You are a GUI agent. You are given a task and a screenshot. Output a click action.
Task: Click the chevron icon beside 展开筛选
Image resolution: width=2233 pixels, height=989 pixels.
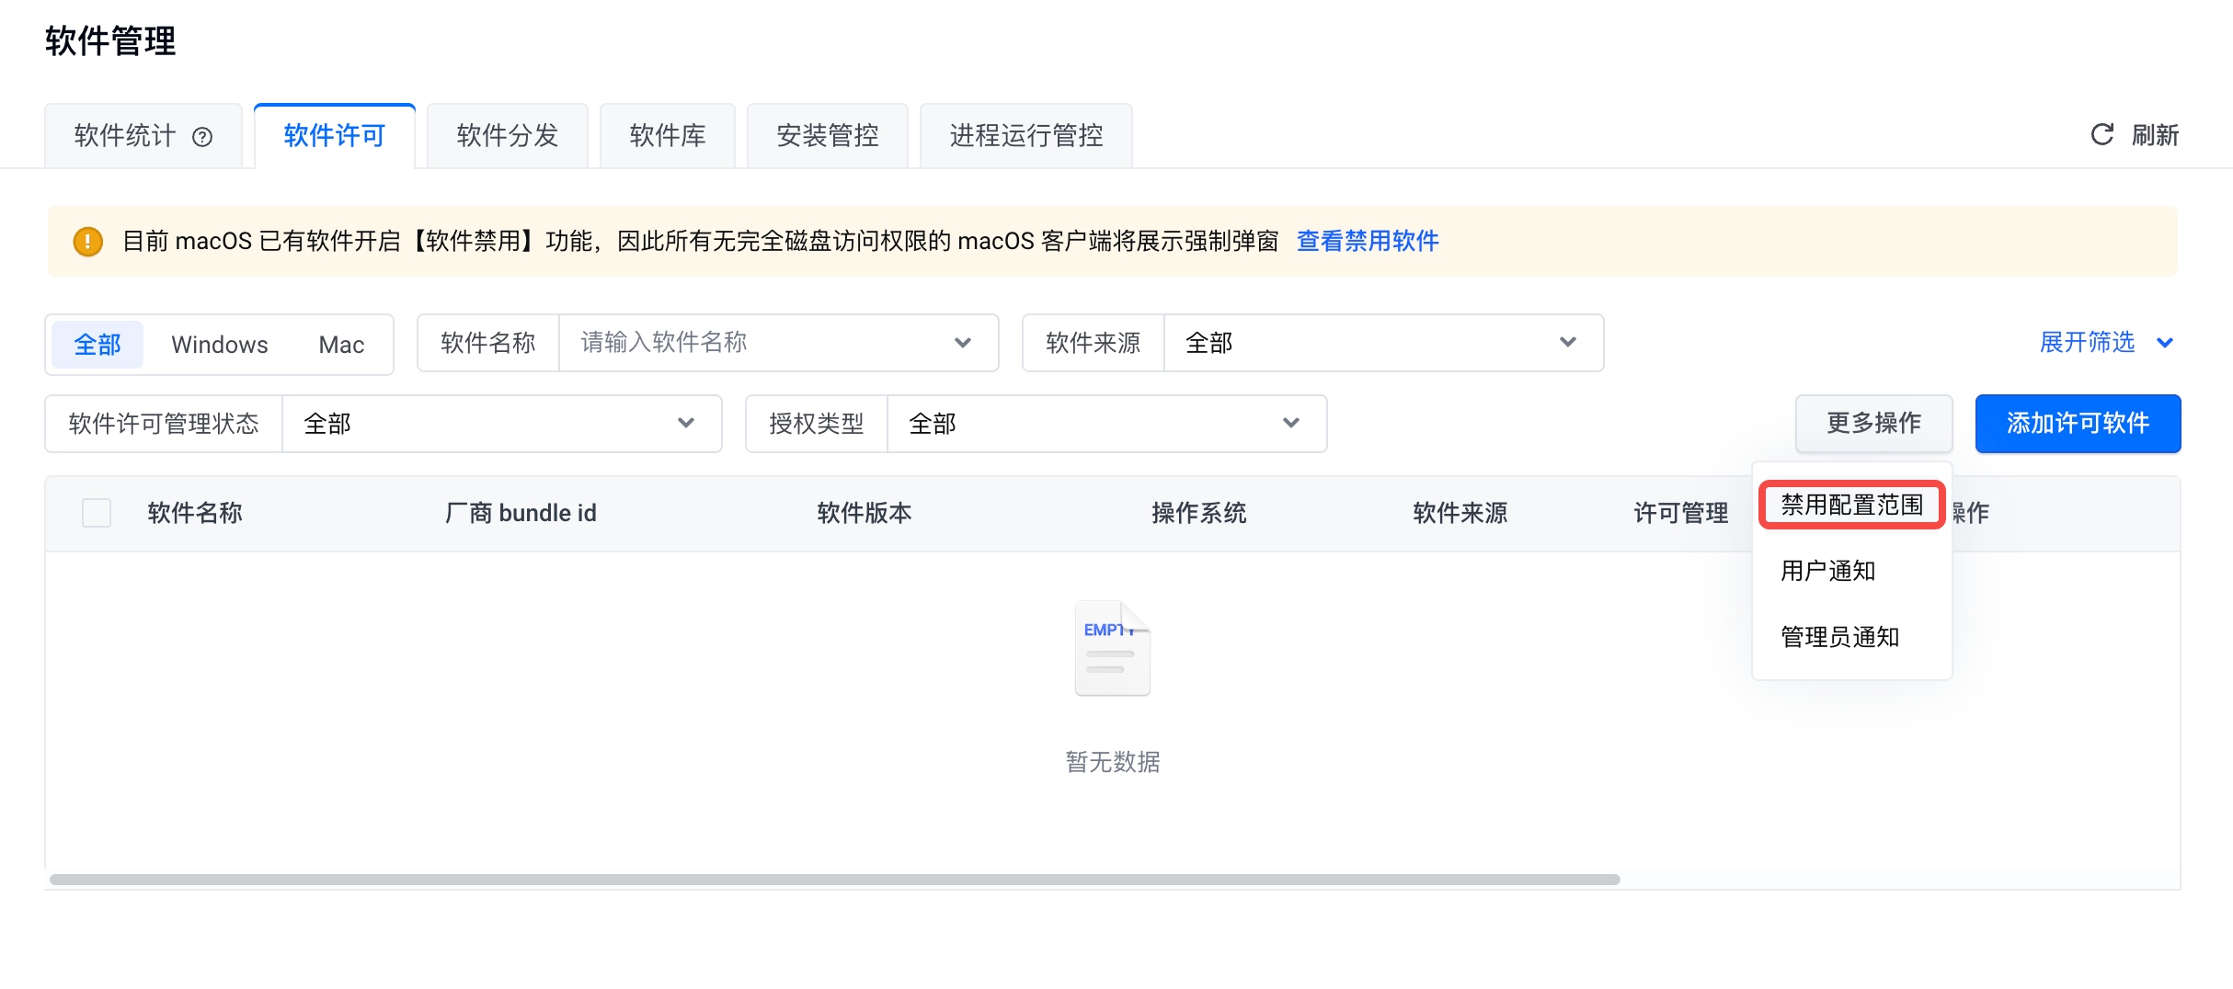[2165, 343]
